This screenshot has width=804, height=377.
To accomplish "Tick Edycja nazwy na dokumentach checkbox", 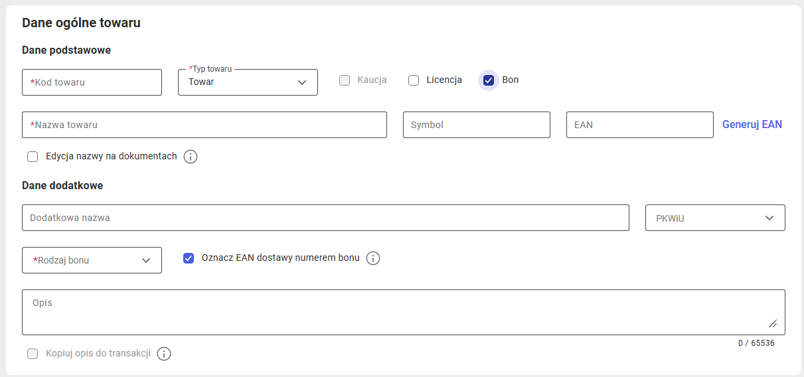I will pos(33,157).
